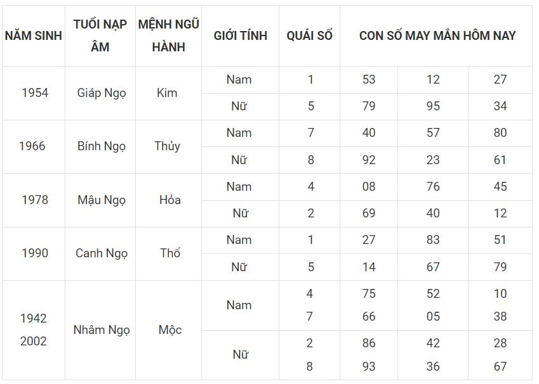The image size is (539, 384).
Task: Click the Thủy element cell
Action: [x=167, y=146]
